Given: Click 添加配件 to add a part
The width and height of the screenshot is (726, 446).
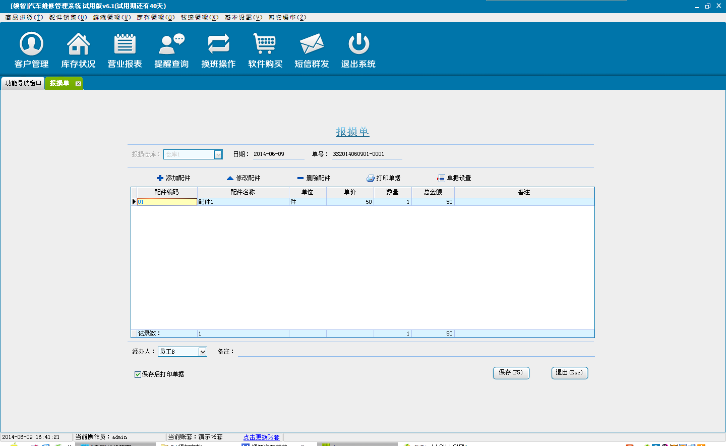Looking at the screenshot, I should tap(174, 178).
